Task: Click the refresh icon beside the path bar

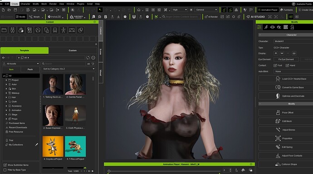Action: [88, 58]
